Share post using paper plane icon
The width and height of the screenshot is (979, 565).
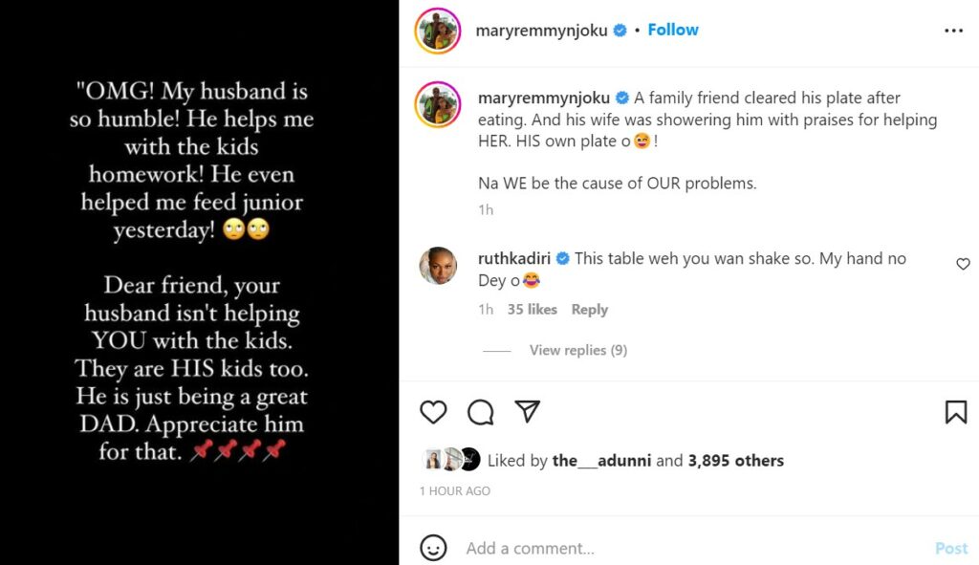[x=528, y=411]
